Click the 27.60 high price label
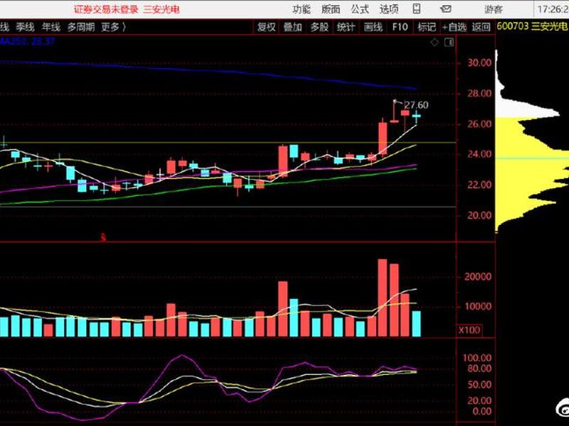Image resolution: width=569 pixels, height=426 pixels. coord(416,105)
